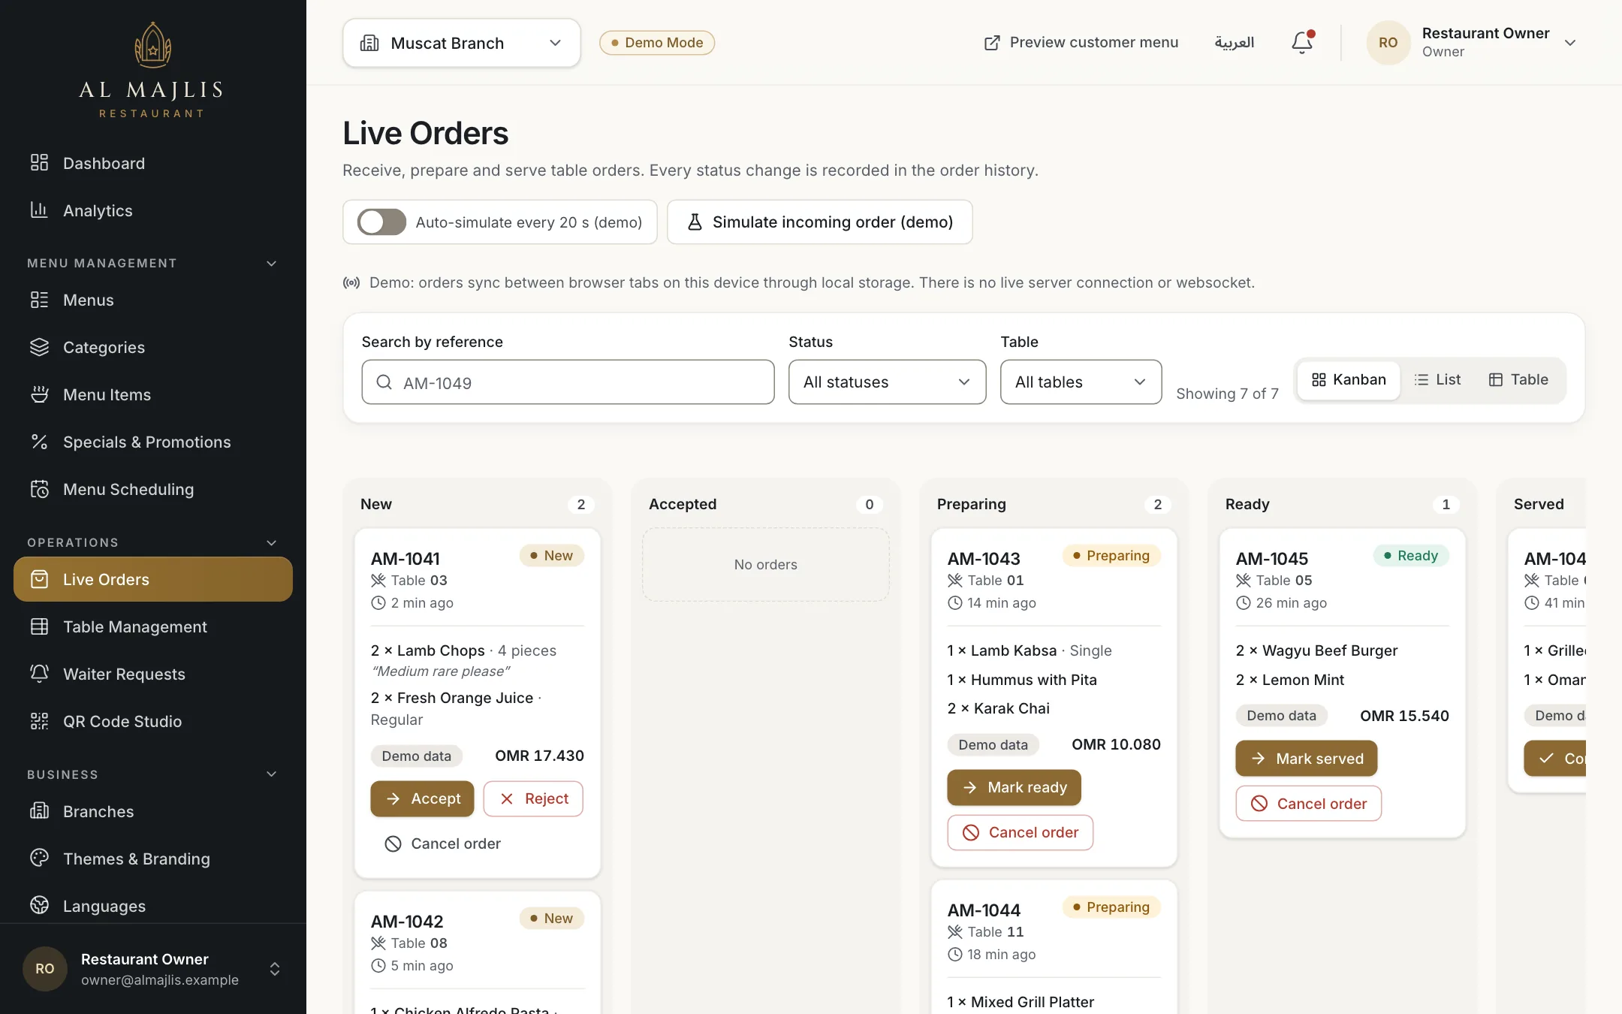
Task: Open Preview customer menu link
Action: tap(1081, 43)
